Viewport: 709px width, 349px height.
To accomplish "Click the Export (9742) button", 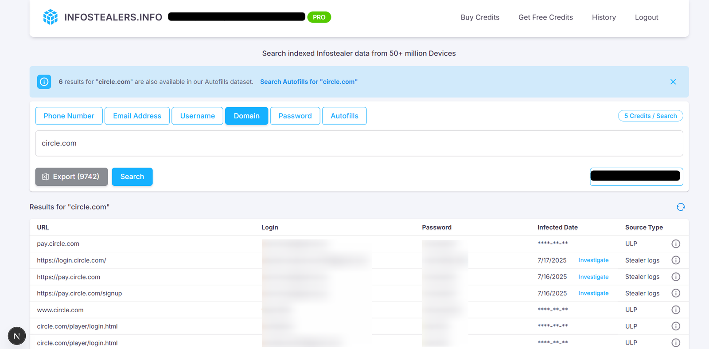I will 71,176.
